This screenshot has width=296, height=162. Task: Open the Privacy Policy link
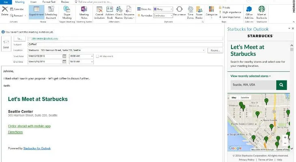coord(247,160)
